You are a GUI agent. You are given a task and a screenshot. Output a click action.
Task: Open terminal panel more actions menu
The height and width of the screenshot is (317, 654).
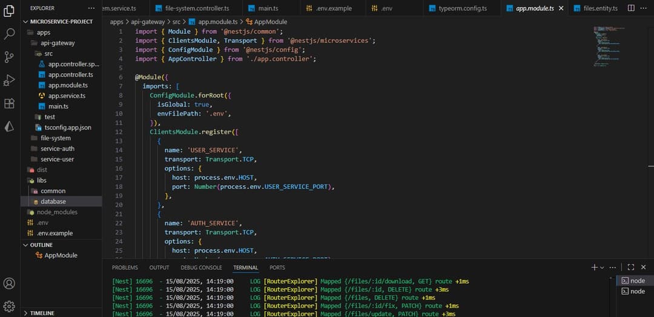pos(613,267)
